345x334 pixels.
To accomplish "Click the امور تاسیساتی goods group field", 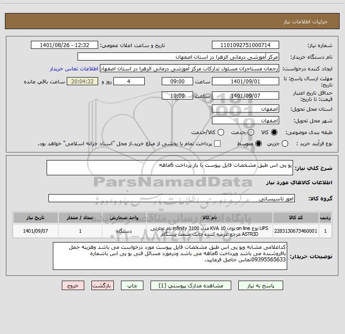I will 172,198.
